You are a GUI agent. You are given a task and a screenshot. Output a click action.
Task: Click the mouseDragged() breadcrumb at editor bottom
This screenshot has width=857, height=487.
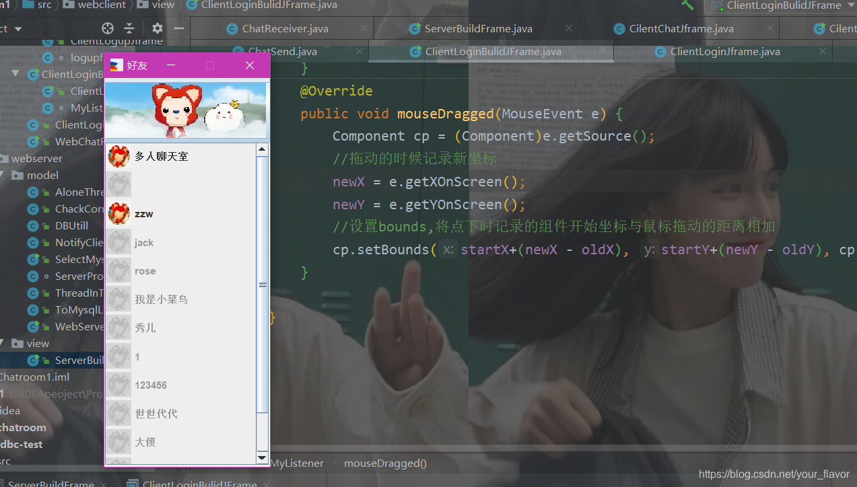[386, 463]
